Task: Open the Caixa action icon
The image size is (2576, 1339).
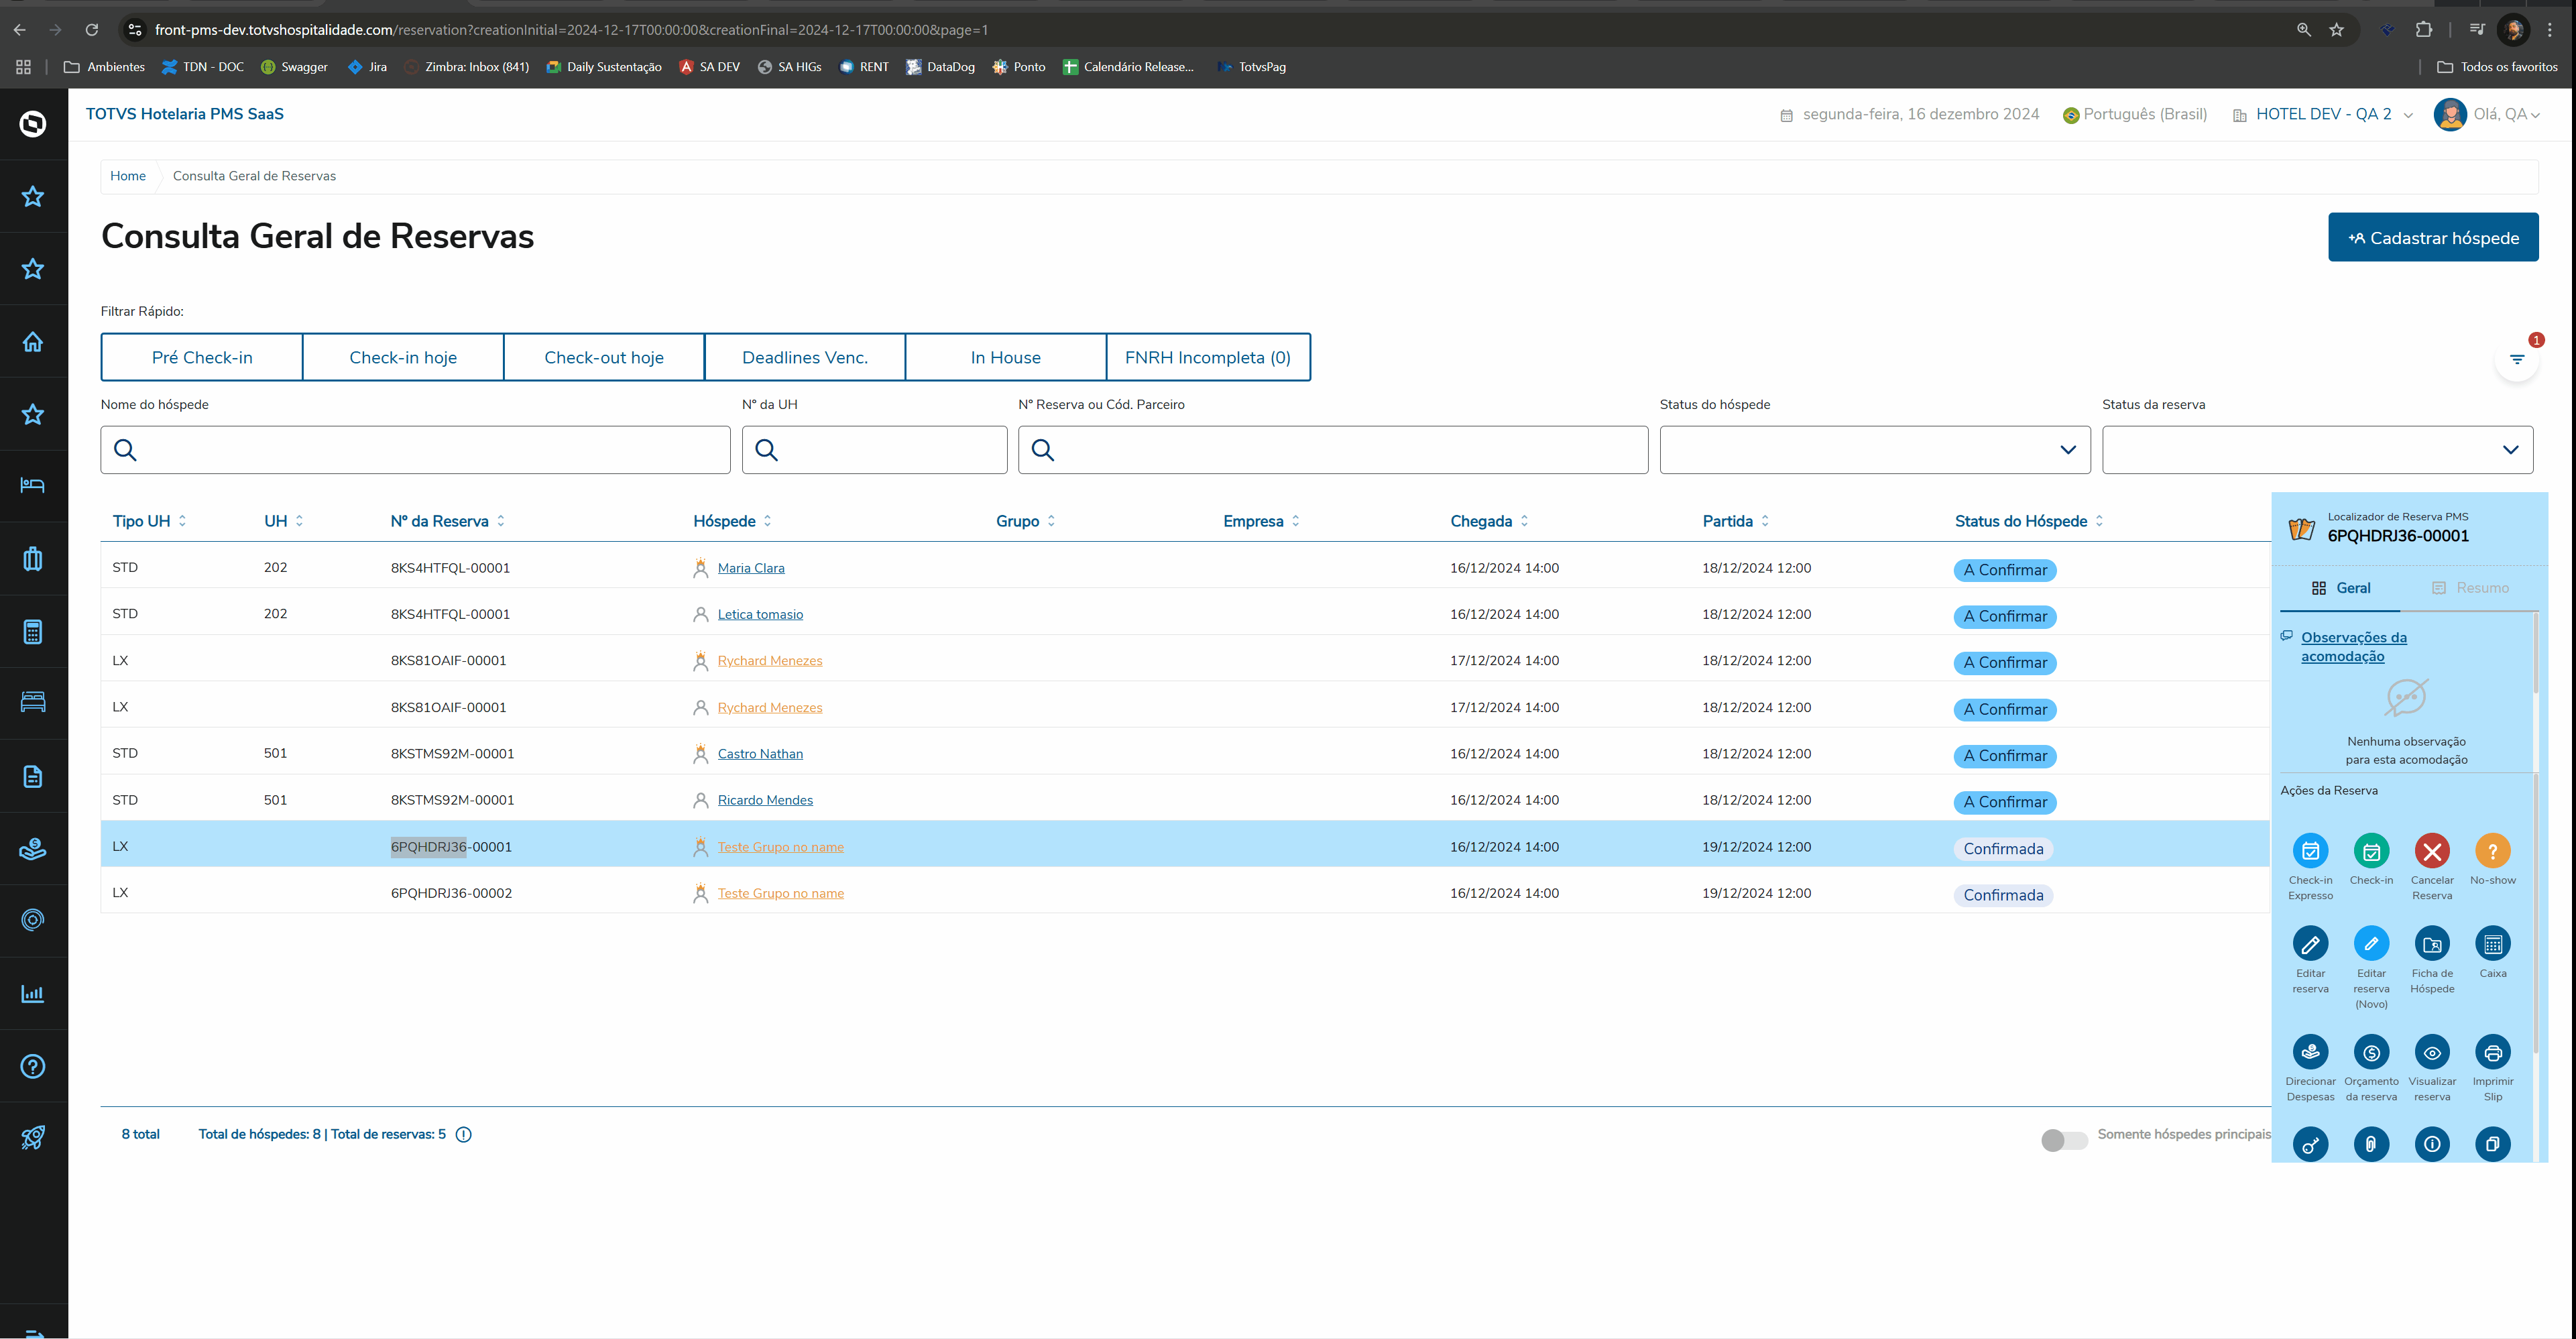Action: (x=2492, y=944)
